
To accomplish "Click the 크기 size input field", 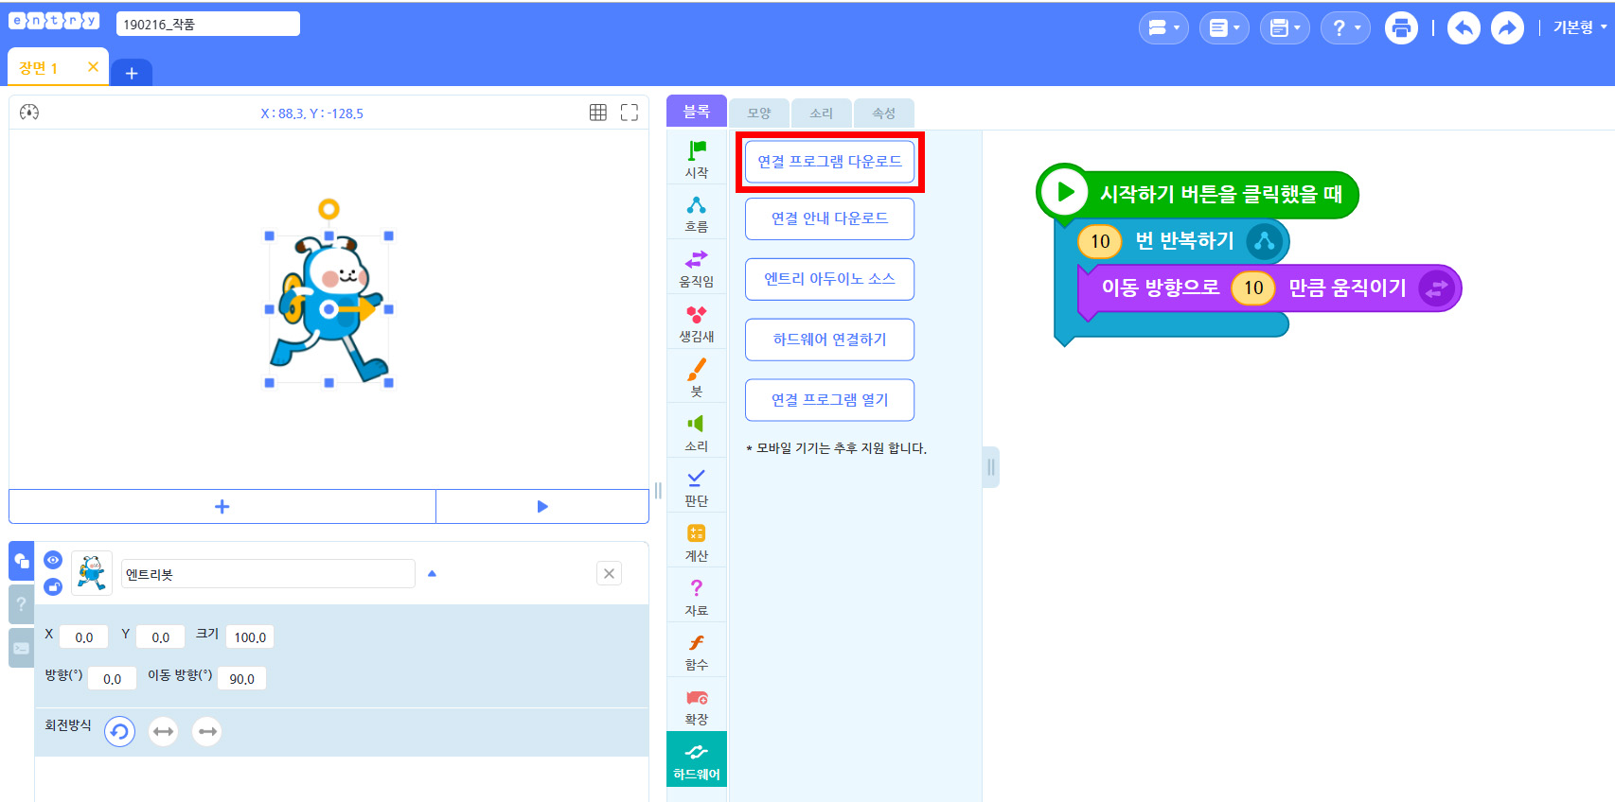I will (x=250, y=637).
